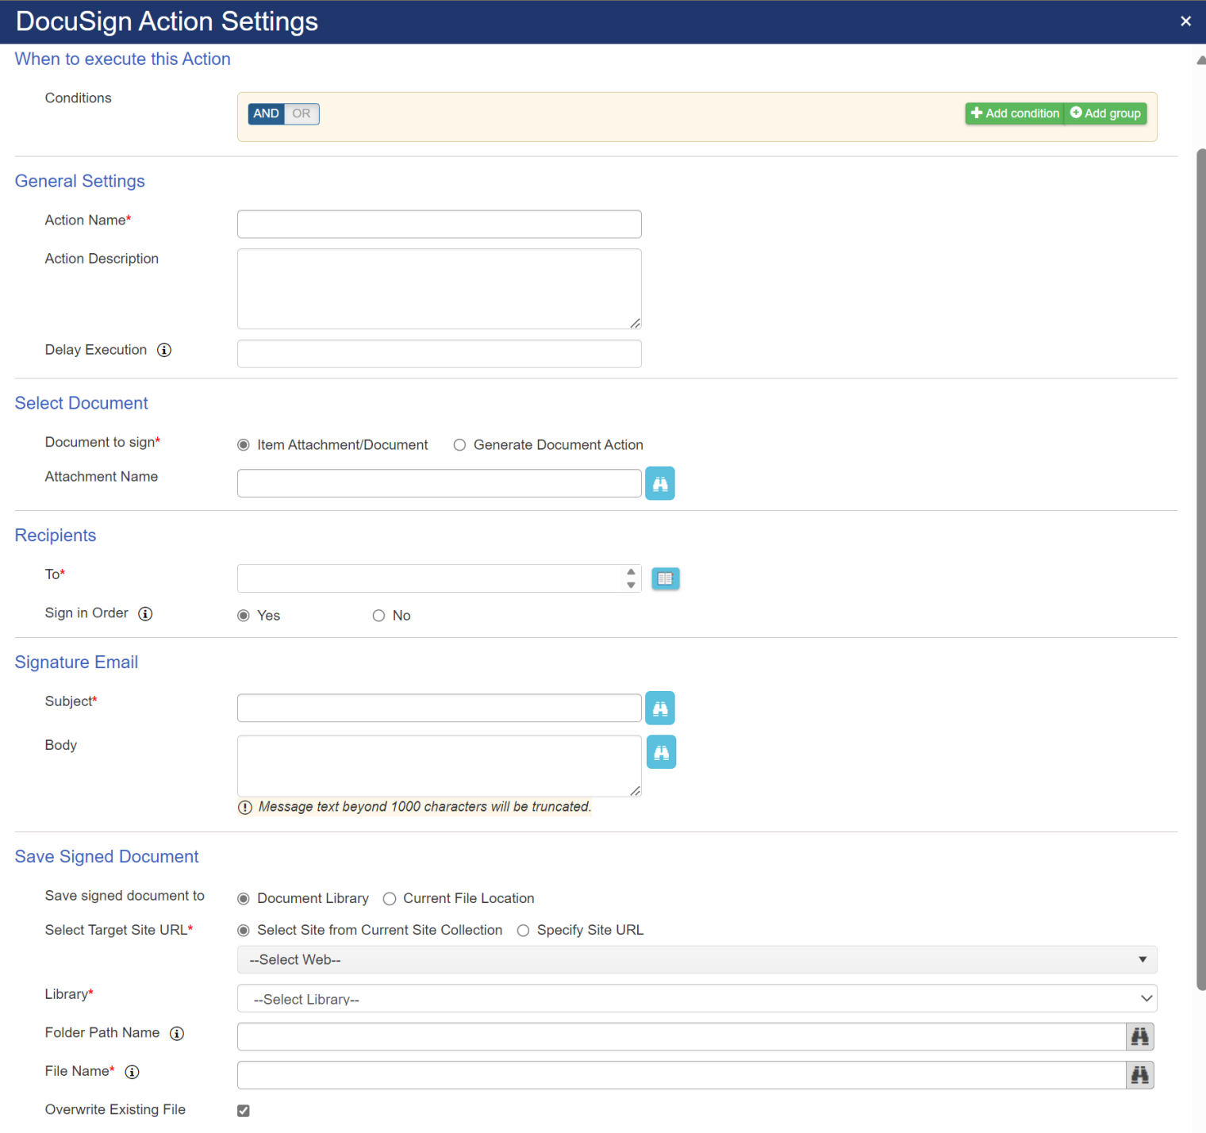Focus the Action Name input

[439, 225]
